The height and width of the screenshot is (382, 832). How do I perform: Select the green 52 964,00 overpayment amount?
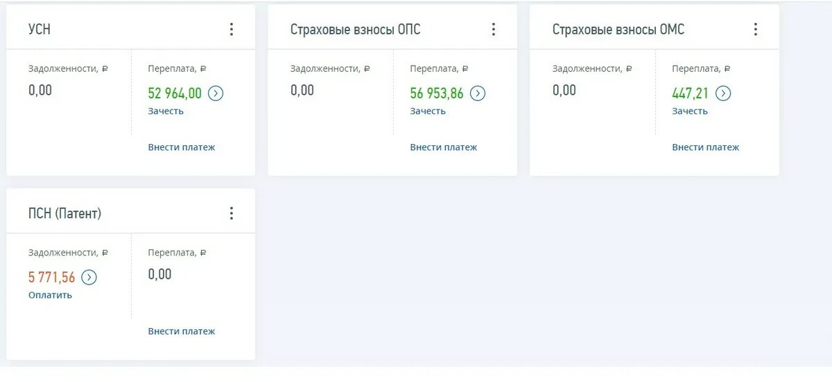[175, 93]
